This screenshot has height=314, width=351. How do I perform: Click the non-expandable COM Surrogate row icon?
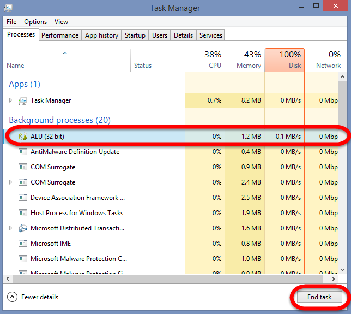(23, 167)
